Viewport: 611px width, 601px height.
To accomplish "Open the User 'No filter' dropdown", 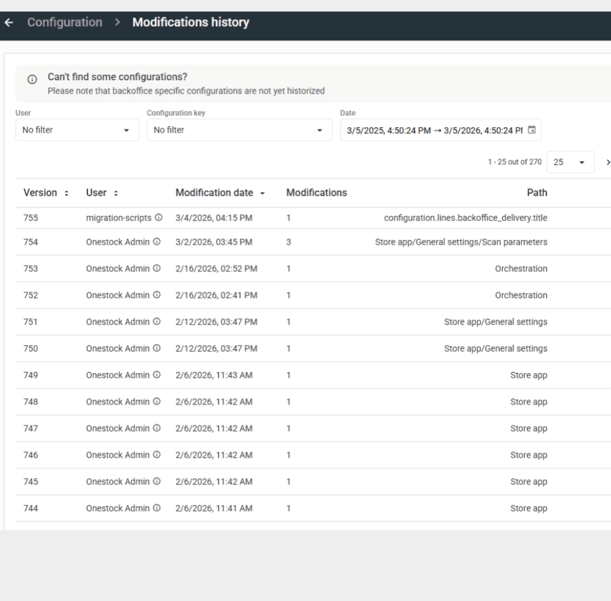I will pos(76,130).
